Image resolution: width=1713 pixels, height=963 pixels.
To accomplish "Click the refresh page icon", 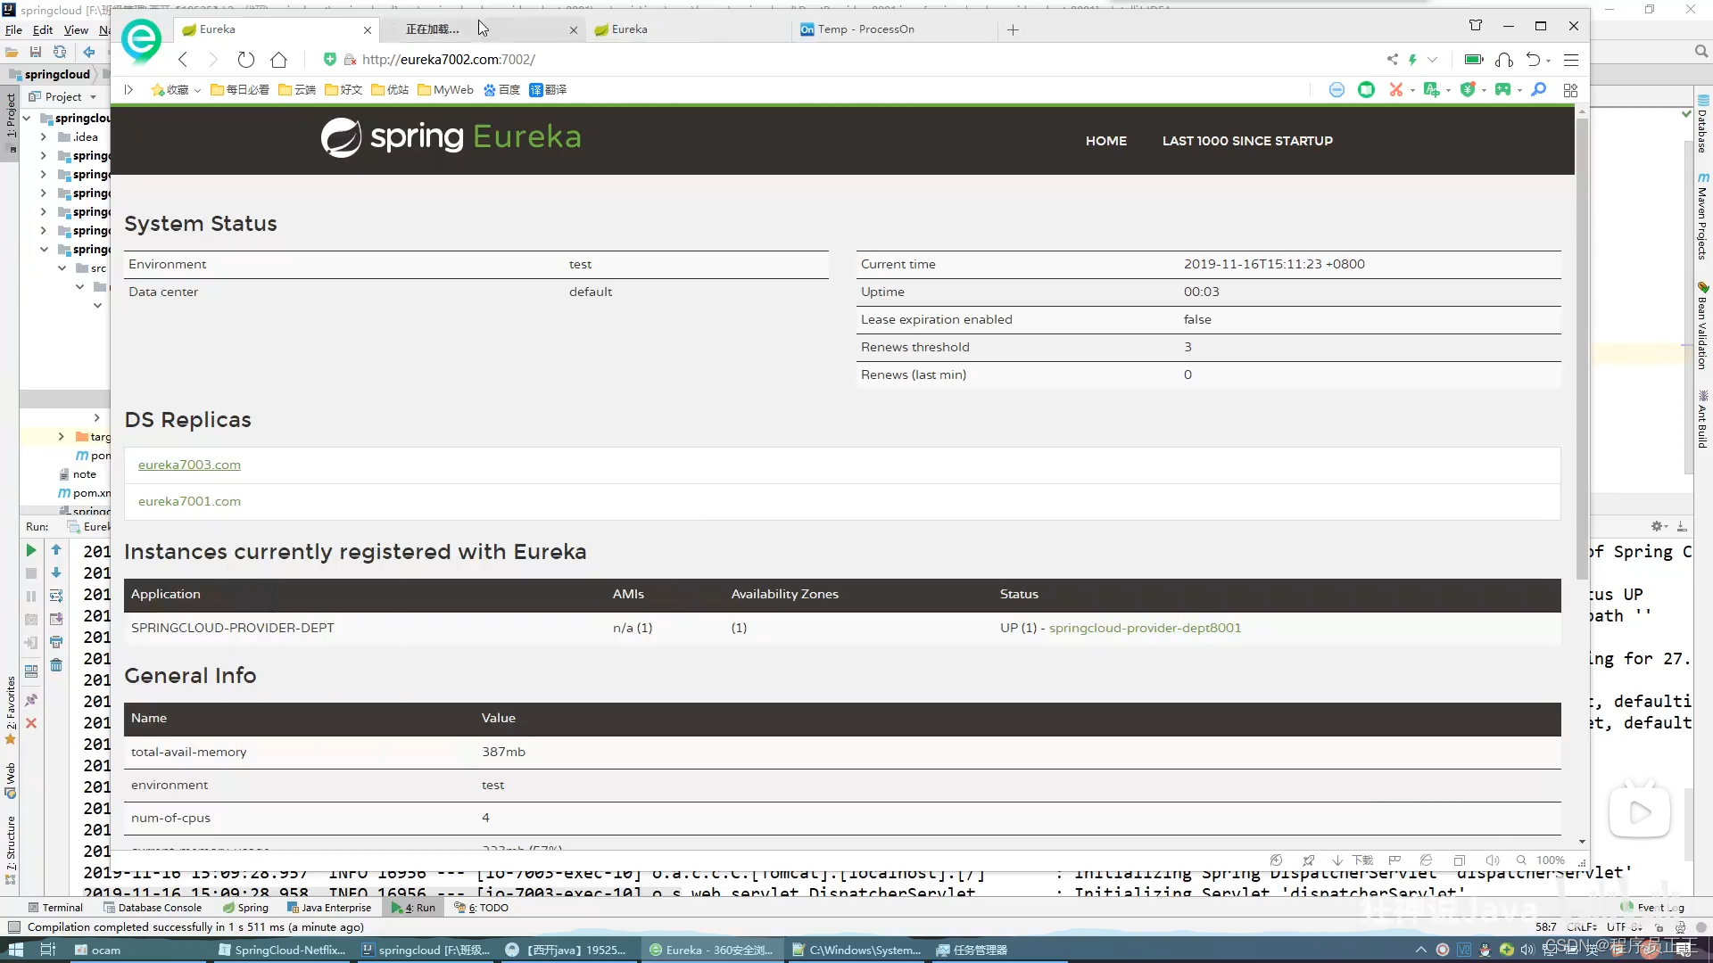I will click(x=247, y=60).
